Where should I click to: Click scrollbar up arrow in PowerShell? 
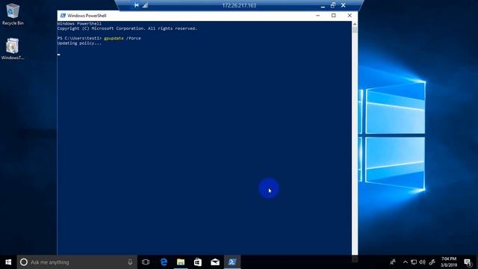click(x=355, y=24)
